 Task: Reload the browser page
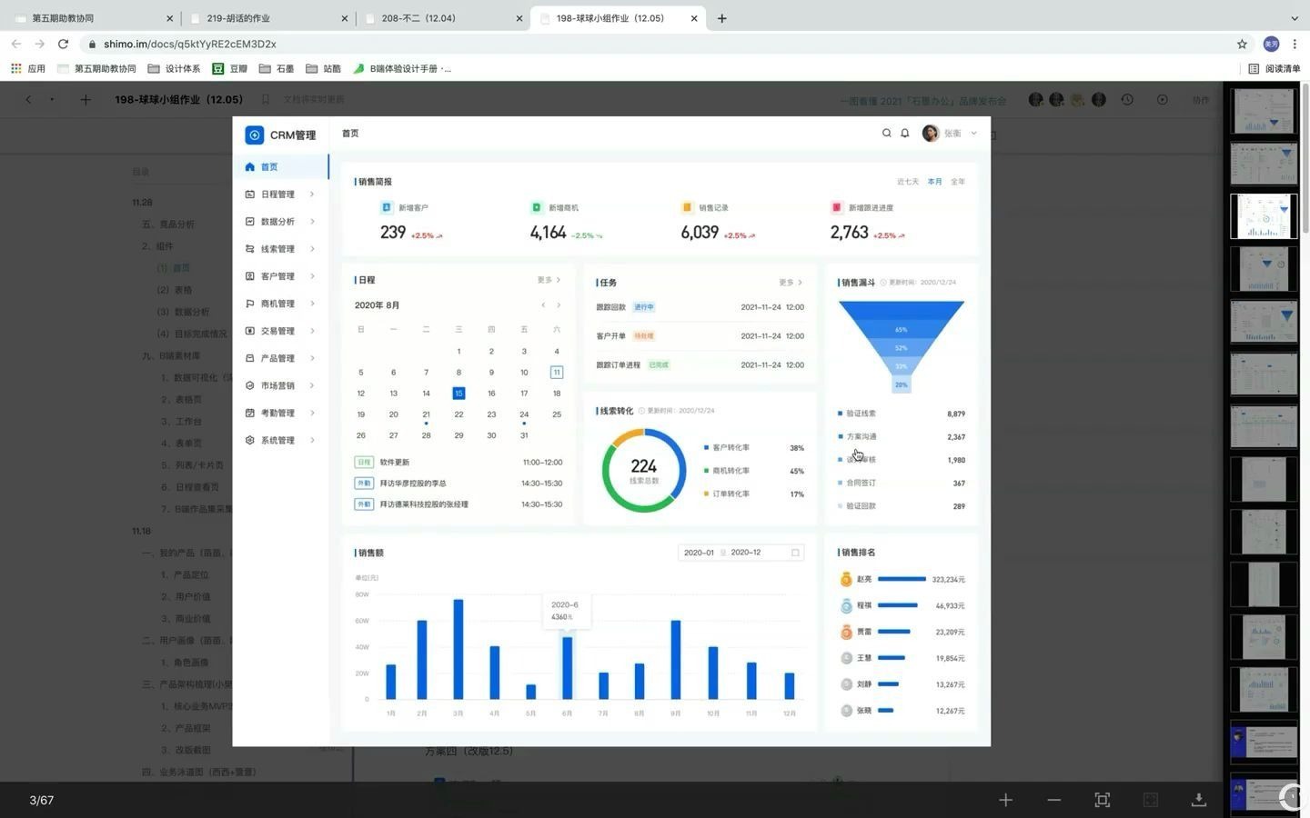tap(63, 44)
